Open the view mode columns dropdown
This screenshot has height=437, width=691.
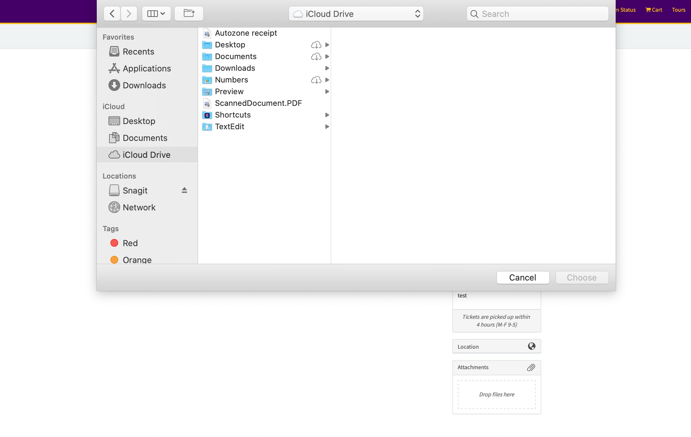pos(156,14)
